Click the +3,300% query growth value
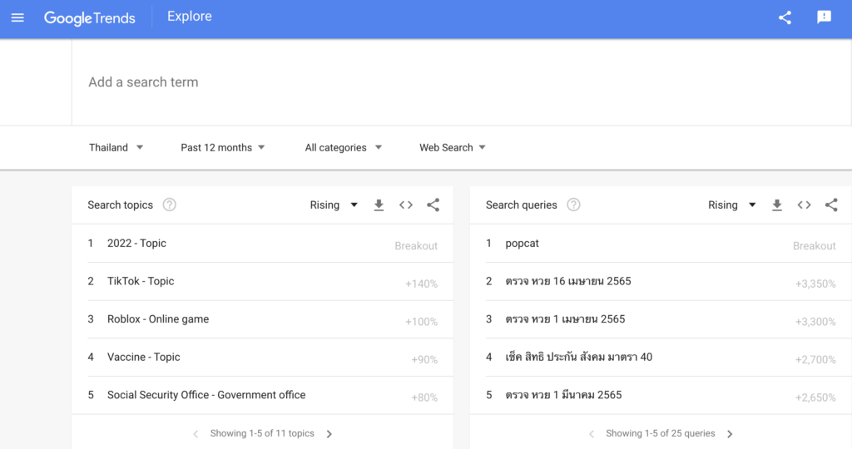 click(815, 322)
